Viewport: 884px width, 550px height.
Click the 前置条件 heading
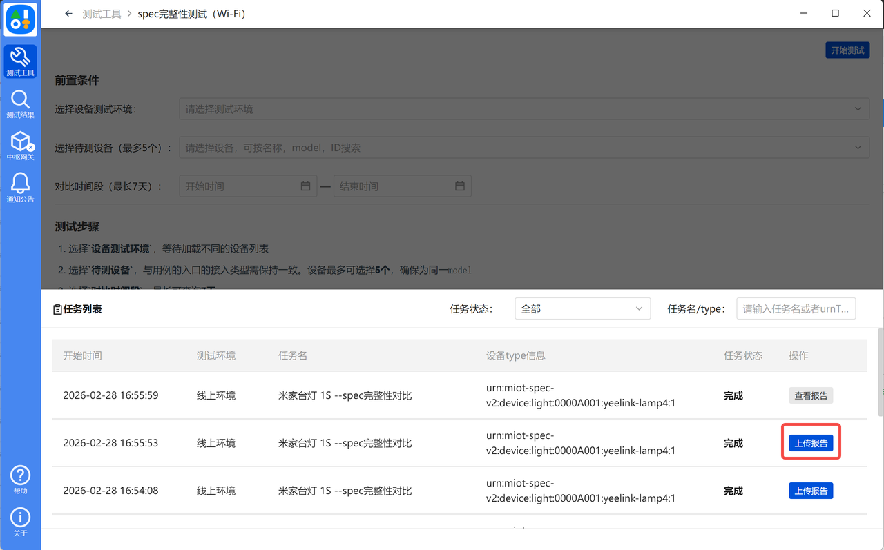[x=77, y=80]
